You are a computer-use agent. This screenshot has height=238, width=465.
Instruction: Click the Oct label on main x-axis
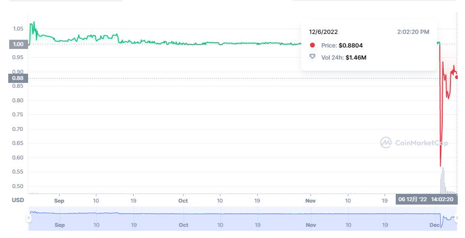183,201
